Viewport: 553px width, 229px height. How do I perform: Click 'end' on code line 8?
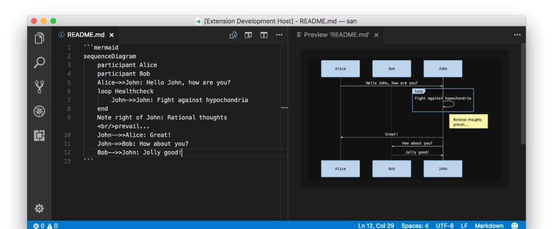[x=102, y=109]
